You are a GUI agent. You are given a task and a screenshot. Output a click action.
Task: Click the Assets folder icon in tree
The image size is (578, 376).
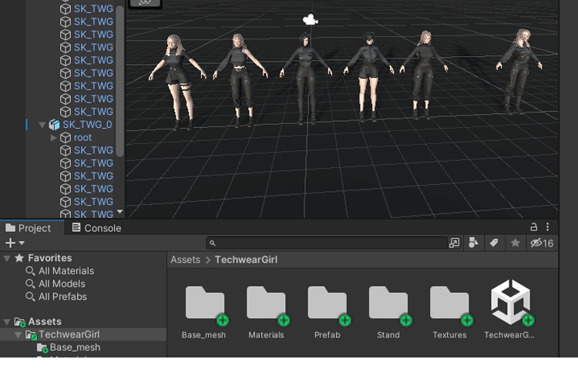pos(20,322)
